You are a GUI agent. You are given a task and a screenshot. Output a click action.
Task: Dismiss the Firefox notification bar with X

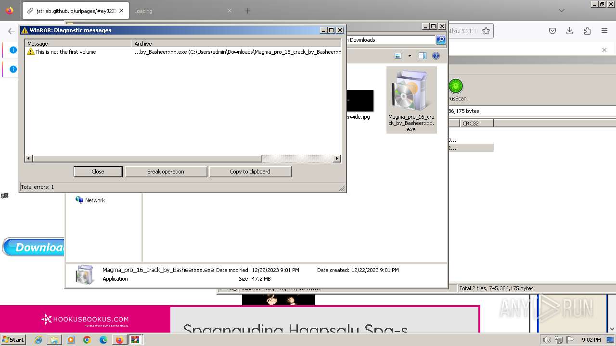[x=604, y=50]
